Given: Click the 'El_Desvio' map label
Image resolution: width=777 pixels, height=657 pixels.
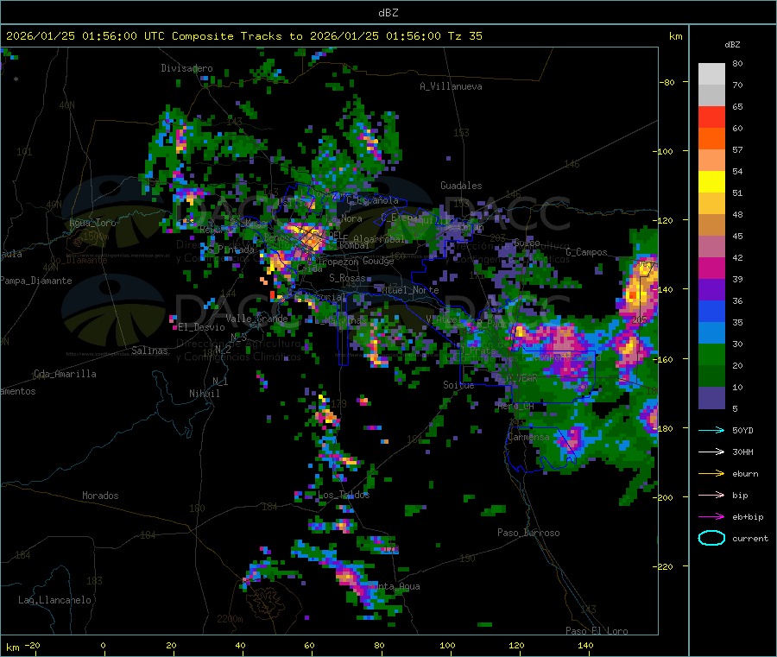Looking at the screenshot, I should pos(201,327).
